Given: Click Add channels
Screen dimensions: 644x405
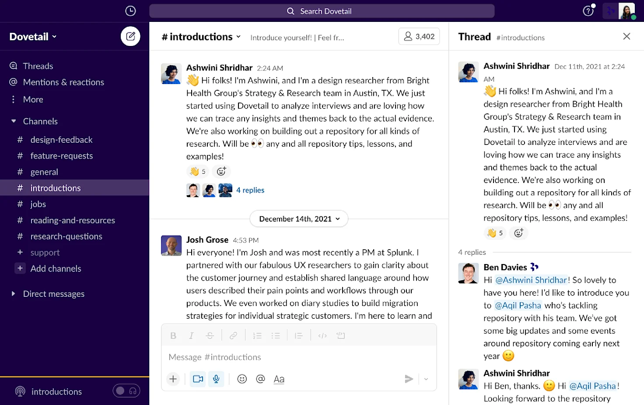Looking at the screenshot, I should 55,268.
